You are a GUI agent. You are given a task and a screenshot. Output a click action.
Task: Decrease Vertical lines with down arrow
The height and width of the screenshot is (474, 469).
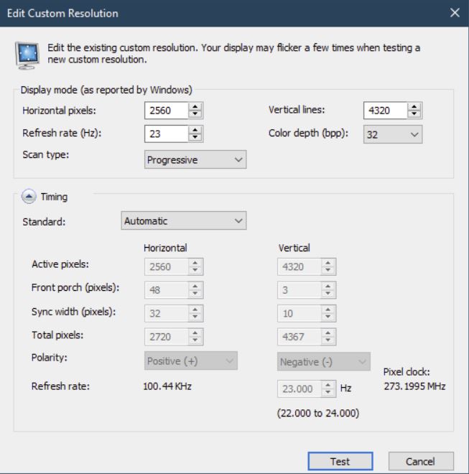414,114
